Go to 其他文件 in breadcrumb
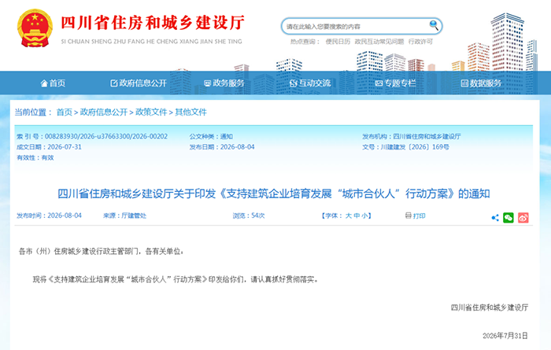551x350 pixels. click(190, 112)
